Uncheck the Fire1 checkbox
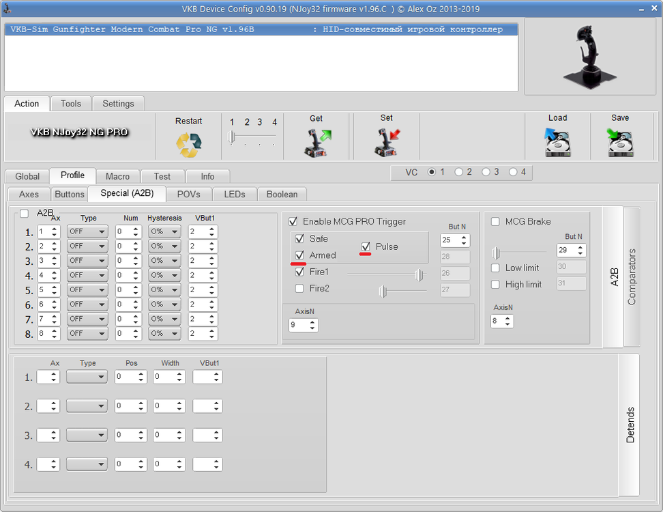This screenshot has height=512, width=663. 299,272
